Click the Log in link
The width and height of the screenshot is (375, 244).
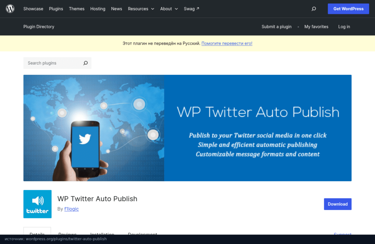click(x=344, y=27)
